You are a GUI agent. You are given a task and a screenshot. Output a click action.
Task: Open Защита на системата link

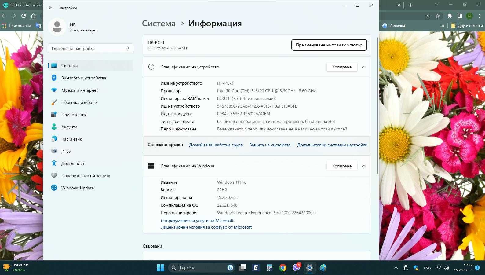point(270,145)
